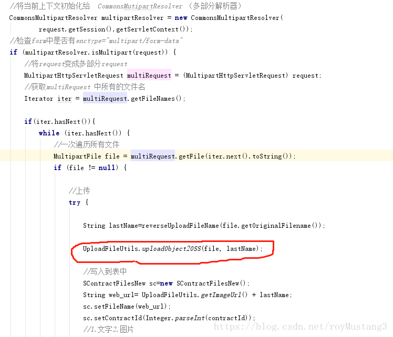This screenshot has height=337, width=393.
Task: Click 'String lastName=reverseUploadFileName' statement
Action: [151, 226]
